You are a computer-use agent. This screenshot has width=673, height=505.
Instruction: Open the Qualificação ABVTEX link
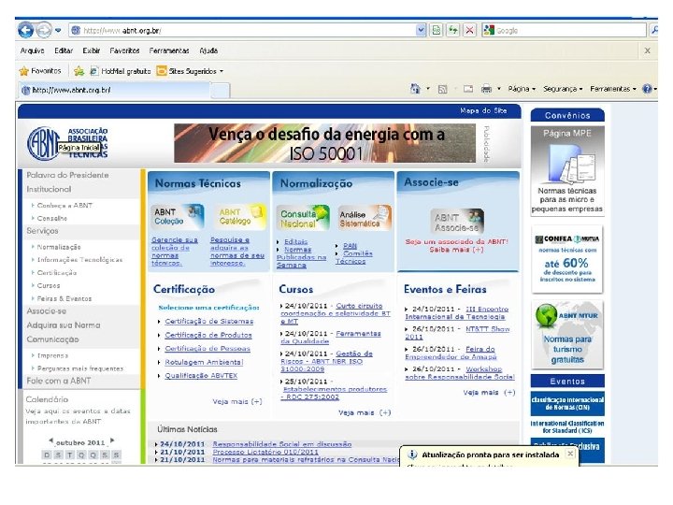click(x=201, y=375)
